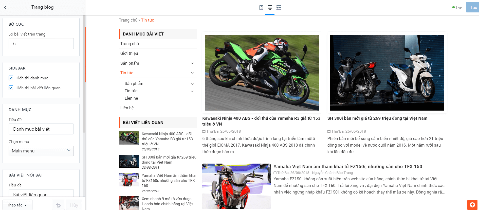Click sidebar SH 300i small thumbnail
The width and height of the screenshot is (479, 210).
(x=129, y=161)
